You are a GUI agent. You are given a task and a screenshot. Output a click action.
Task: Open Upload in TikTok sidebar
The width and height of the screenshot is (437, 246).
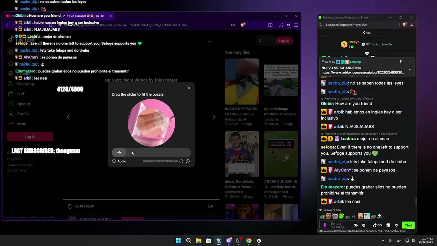pyautogui.click(x=19, y=104)
